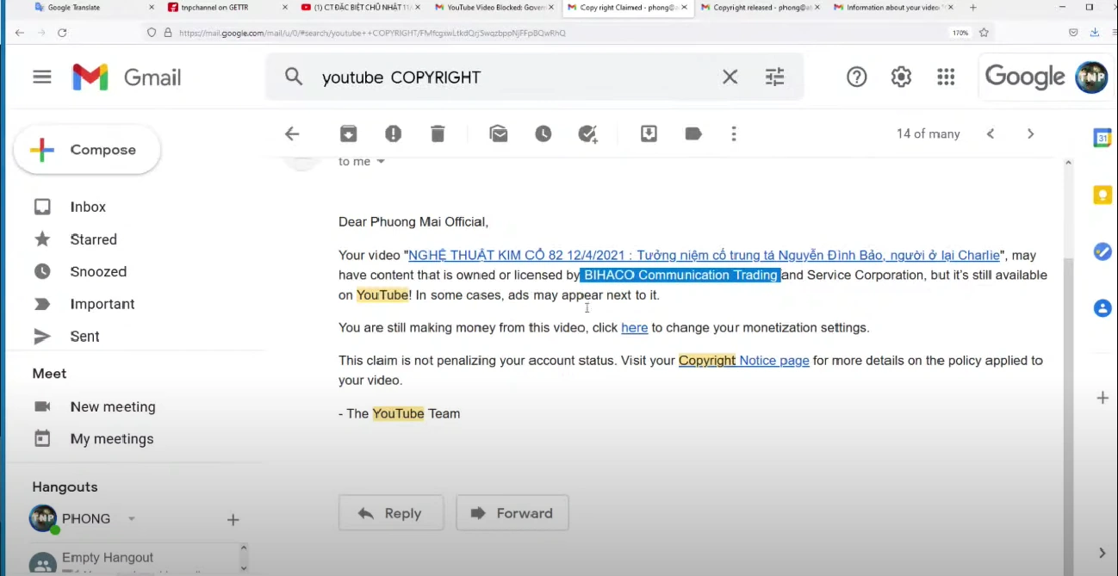Viewport: 1118px width, 576px height.
Task: Report this email as spam
Action: [x=393, y=133]
